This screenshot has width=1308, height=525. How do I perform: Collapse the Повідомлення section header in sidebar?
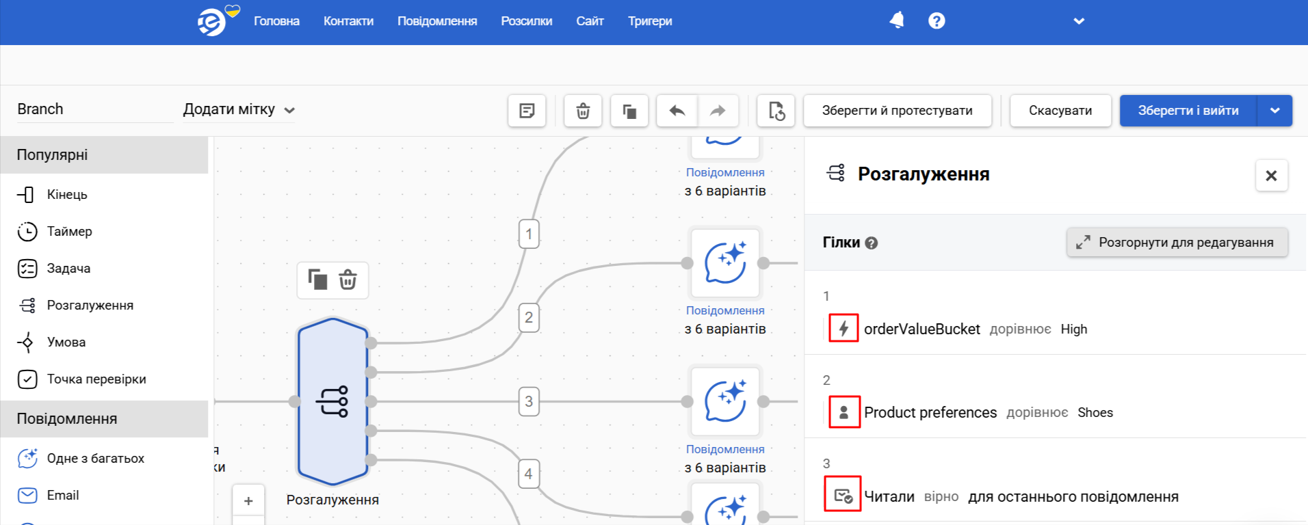click(104, 419)
